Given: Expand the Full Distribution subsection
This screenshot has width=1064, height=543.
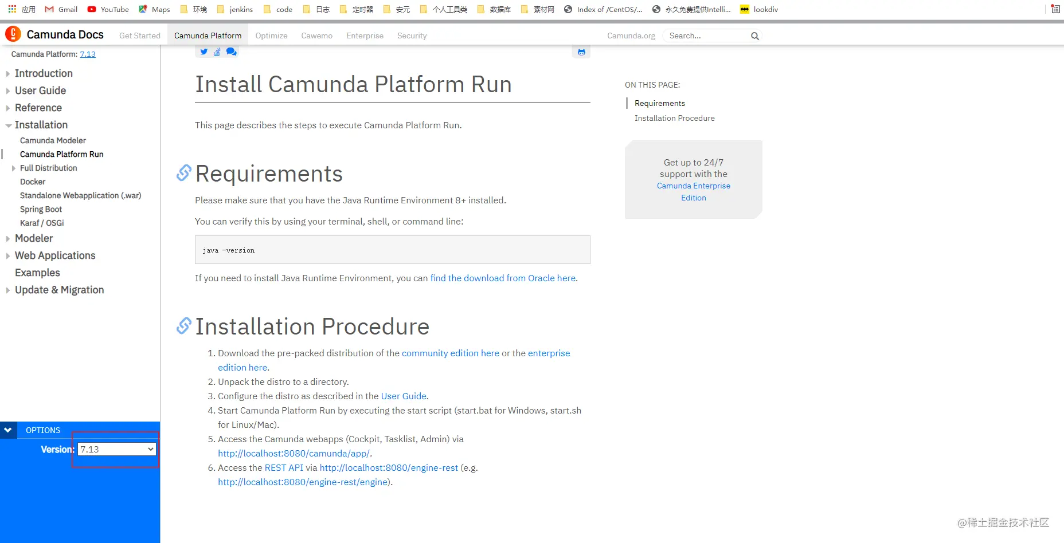Looking at the screenshot, I should coord(14,168).
